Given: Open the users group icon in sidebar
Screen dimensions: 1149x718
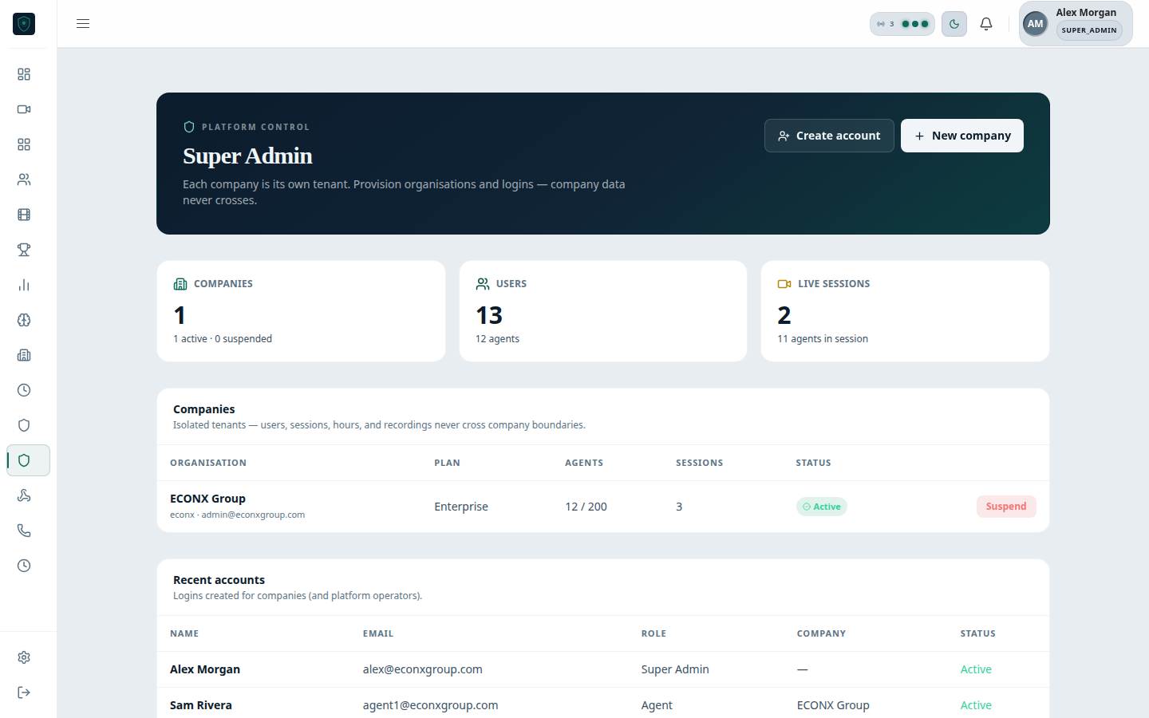Looking at the screenshot, I should pos(24,179).
